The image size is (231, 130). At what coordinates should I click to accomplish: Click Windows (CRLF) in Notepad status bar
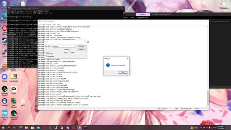pos(186,109)
